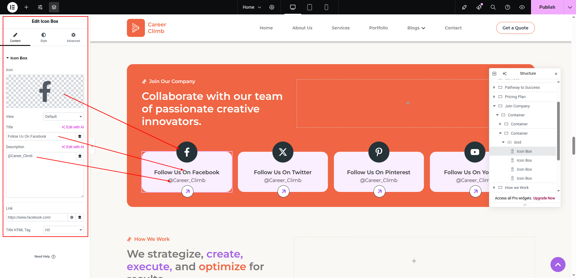Click the scroll-to-top purple button
576x278 pixels.
click(558, 265)
